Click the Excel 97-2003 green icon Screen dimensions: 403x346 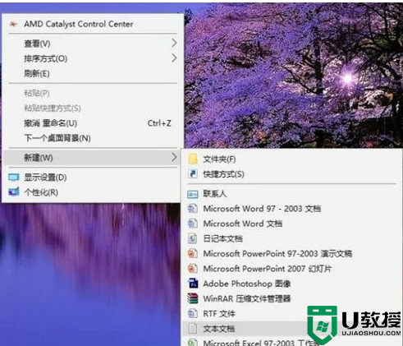(x=193, y=342)
